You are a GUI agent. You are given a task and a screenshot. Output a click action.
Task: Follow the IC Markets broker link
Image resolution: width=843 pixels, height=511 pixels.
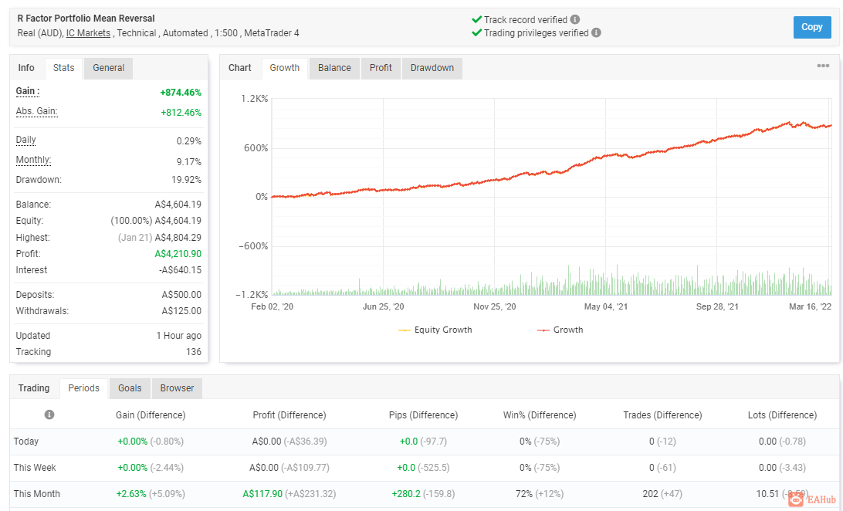pos(88,33)
